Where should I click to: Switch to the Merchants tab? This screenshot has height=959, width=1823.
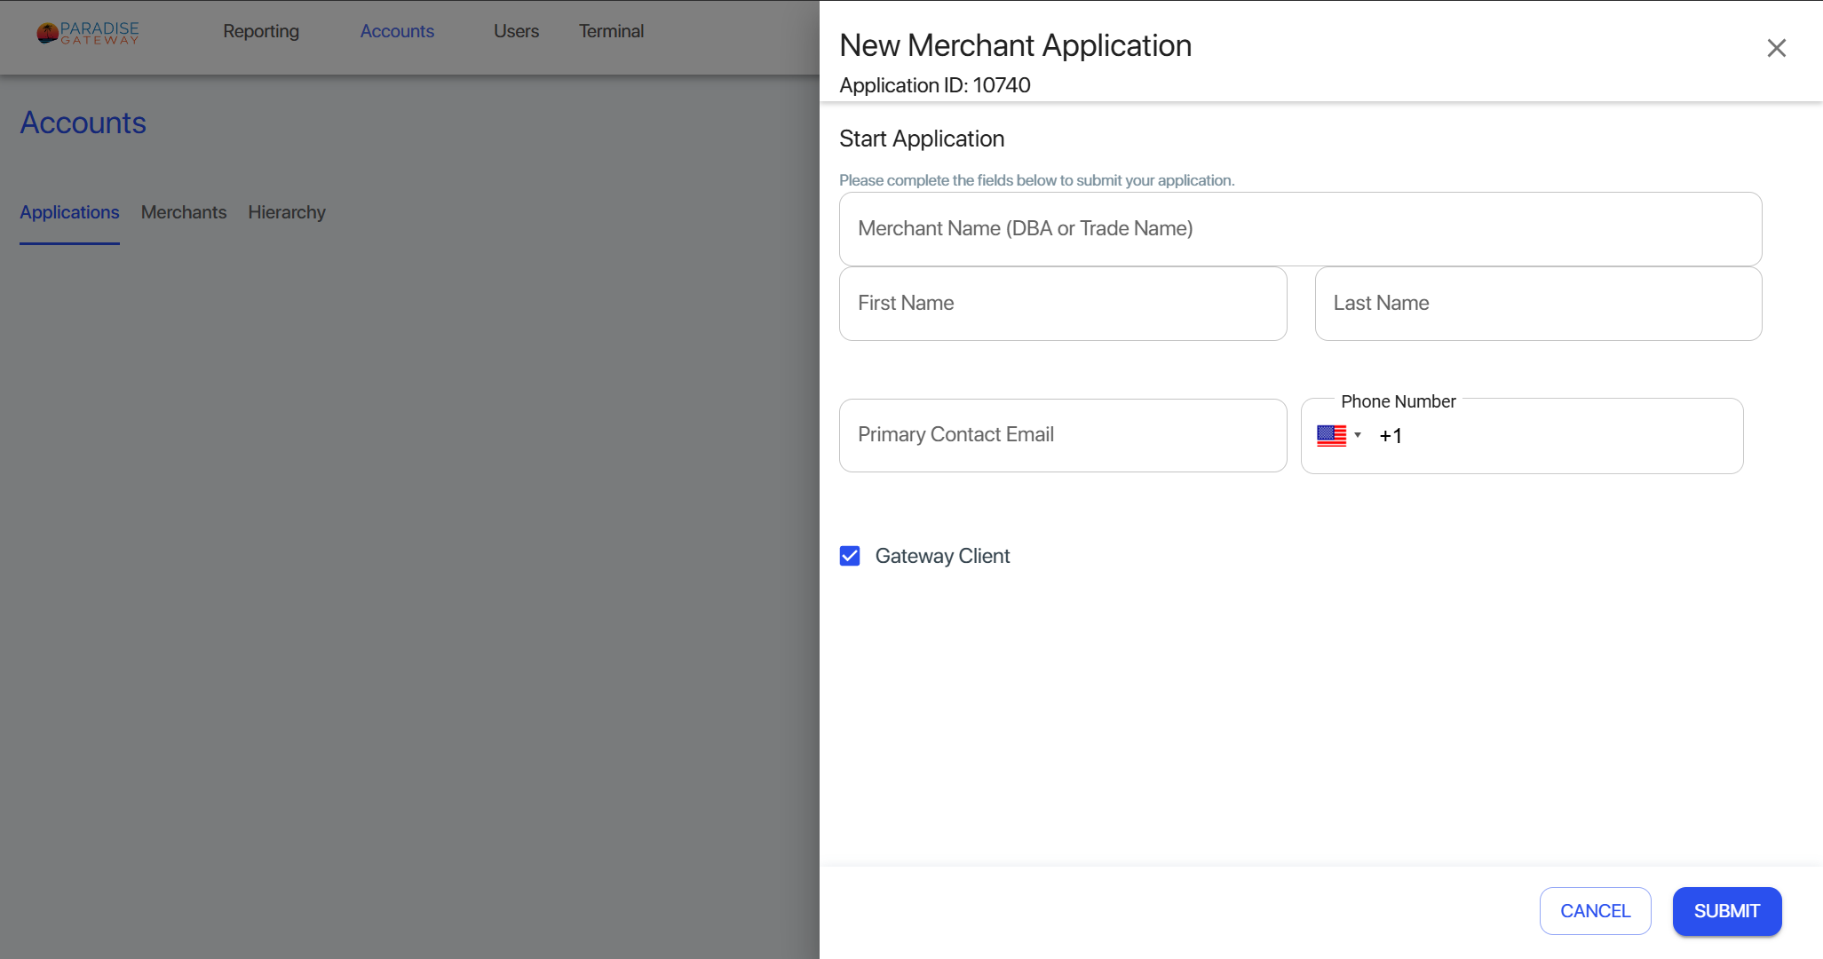[184, 212]
